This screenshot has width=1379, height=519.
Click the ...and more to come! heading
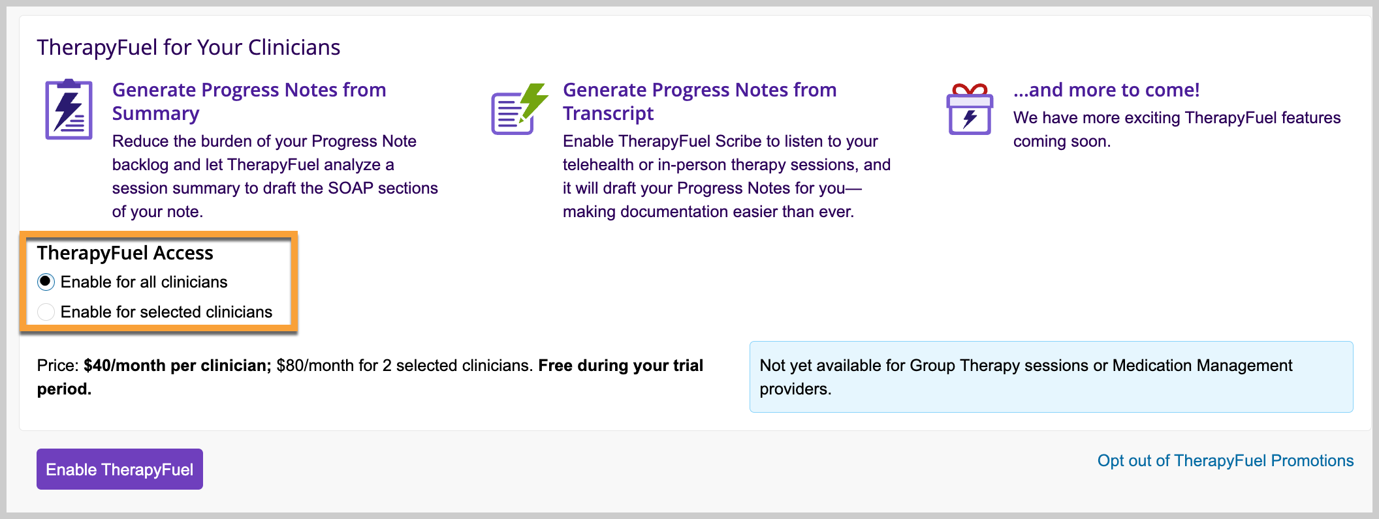pos(1107,89)
